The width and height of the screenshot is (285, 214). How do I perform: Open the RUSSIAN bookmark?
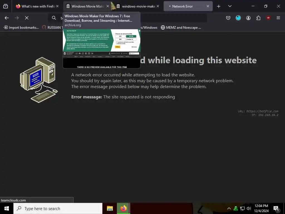[52, 28]
